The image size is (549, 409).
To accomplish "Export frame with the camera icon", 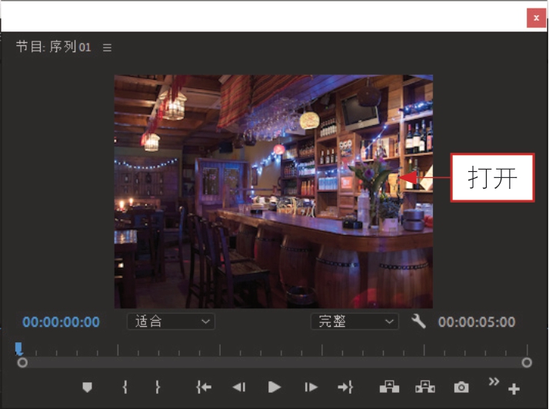I will (461, 387).
